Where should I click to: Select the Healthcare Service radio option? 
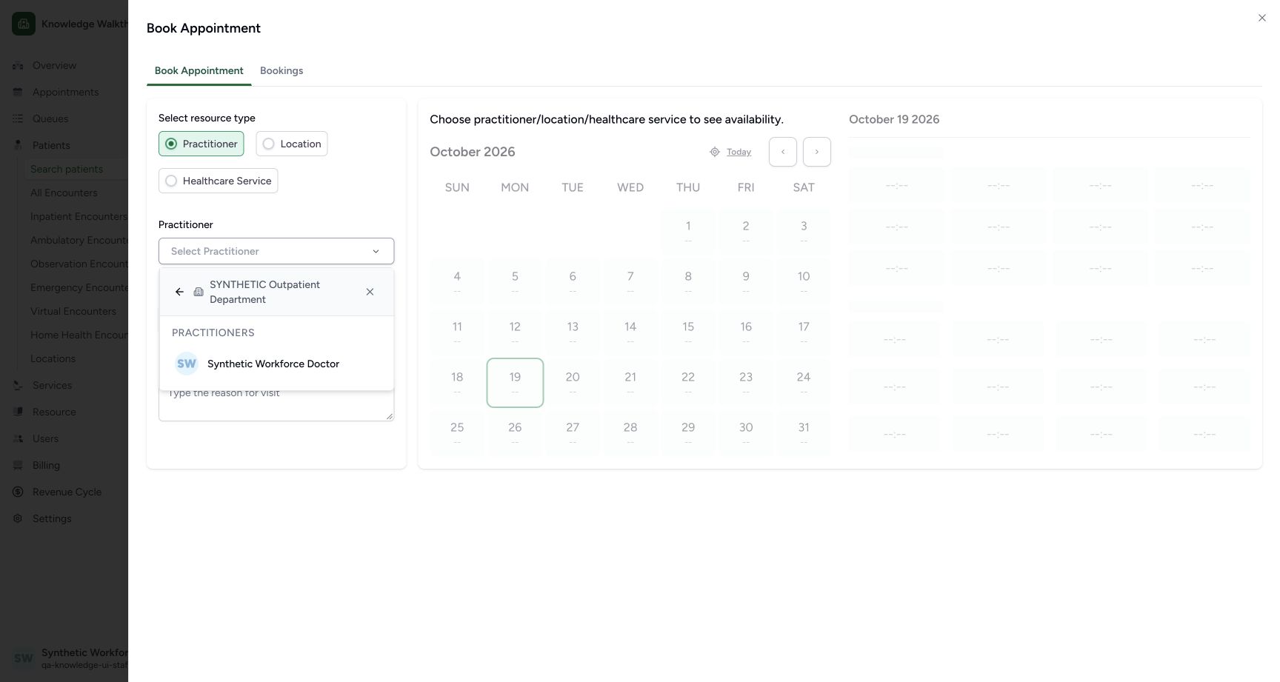pyautogui.click(x=218, y=181)
